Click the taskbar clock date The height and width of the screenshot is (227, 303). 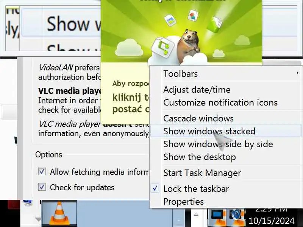click(x=271, y=221)
